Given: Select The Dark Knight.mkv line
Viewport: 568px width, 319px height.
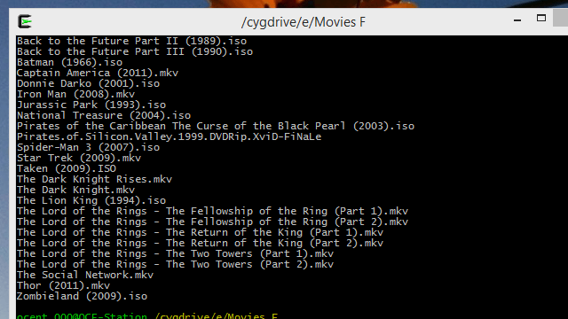Looking at the screenshot, I should (x=75, y=190).
